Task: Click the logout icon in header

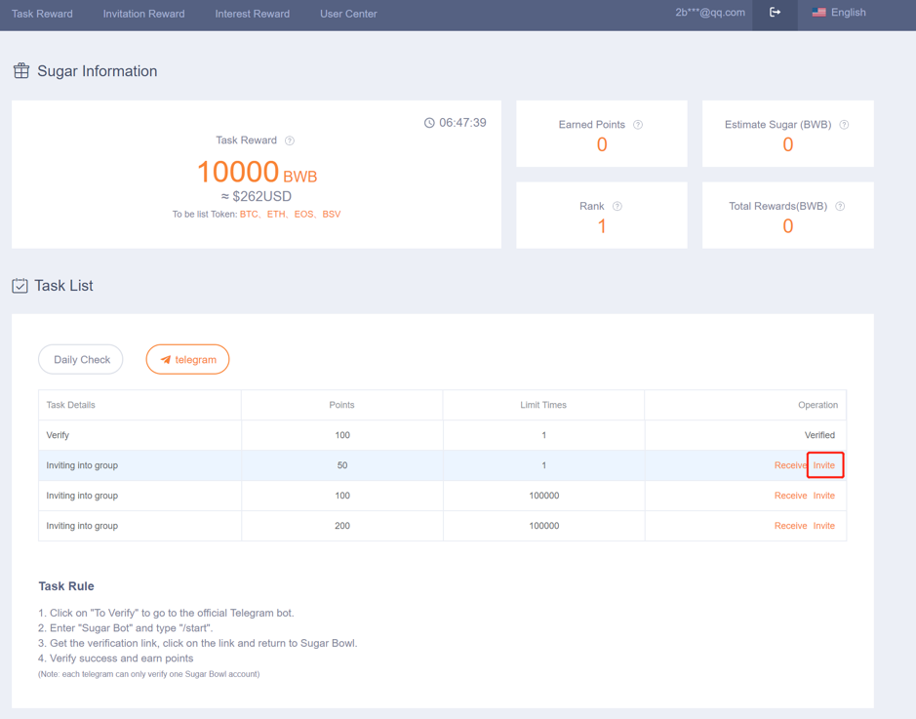Action: coord(775,13)
